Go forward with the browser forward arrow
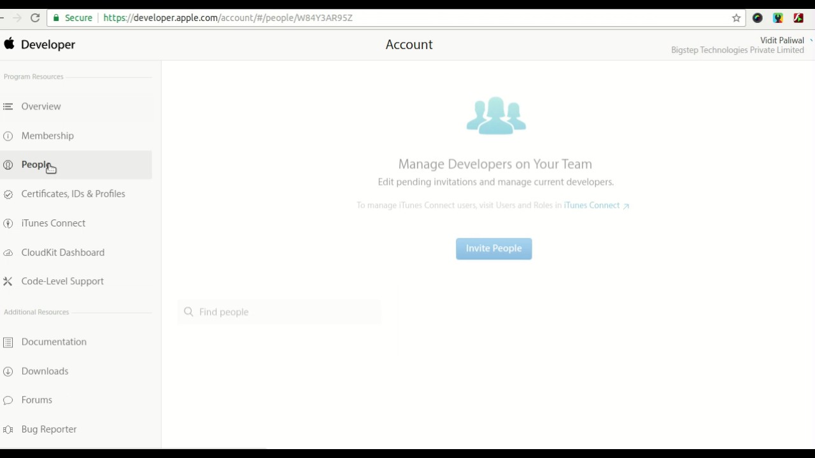 [x=17, y=18]
